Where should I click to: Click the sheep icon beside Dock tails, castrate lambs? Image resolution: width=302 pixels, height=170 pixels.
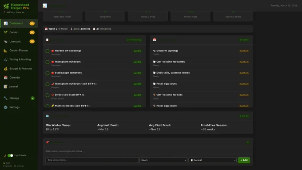tap(154, 73)
